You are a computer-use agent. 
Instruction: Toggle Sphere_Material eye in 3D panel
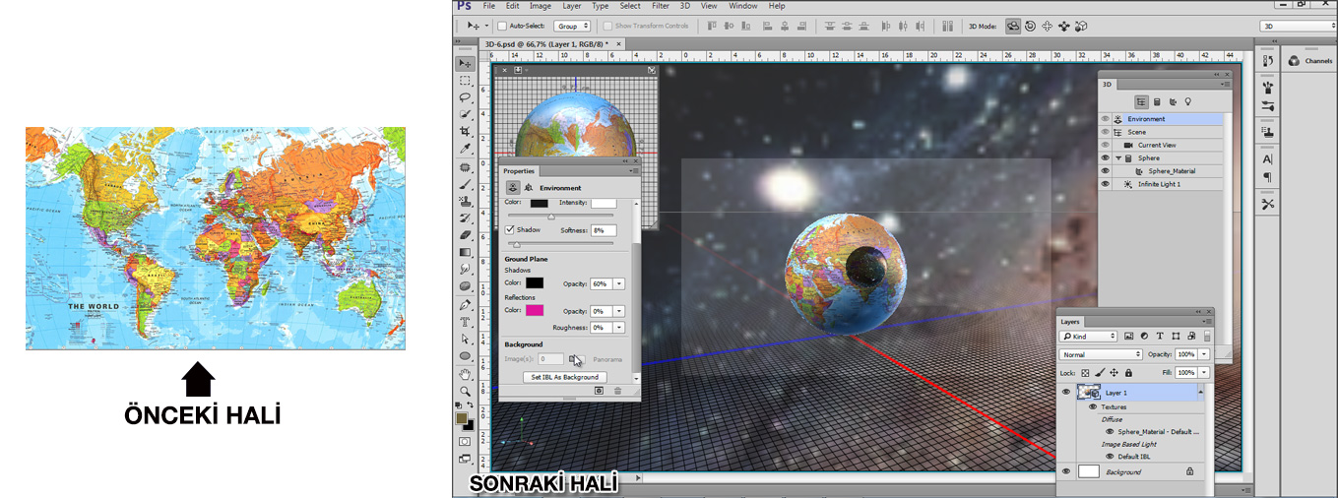(1105, 171)
